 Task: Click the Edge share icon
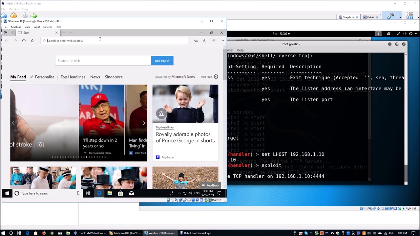213,41
